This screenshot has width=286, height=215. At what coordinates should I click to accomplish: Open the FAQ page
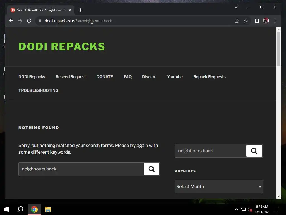click(x=128, y=77)
